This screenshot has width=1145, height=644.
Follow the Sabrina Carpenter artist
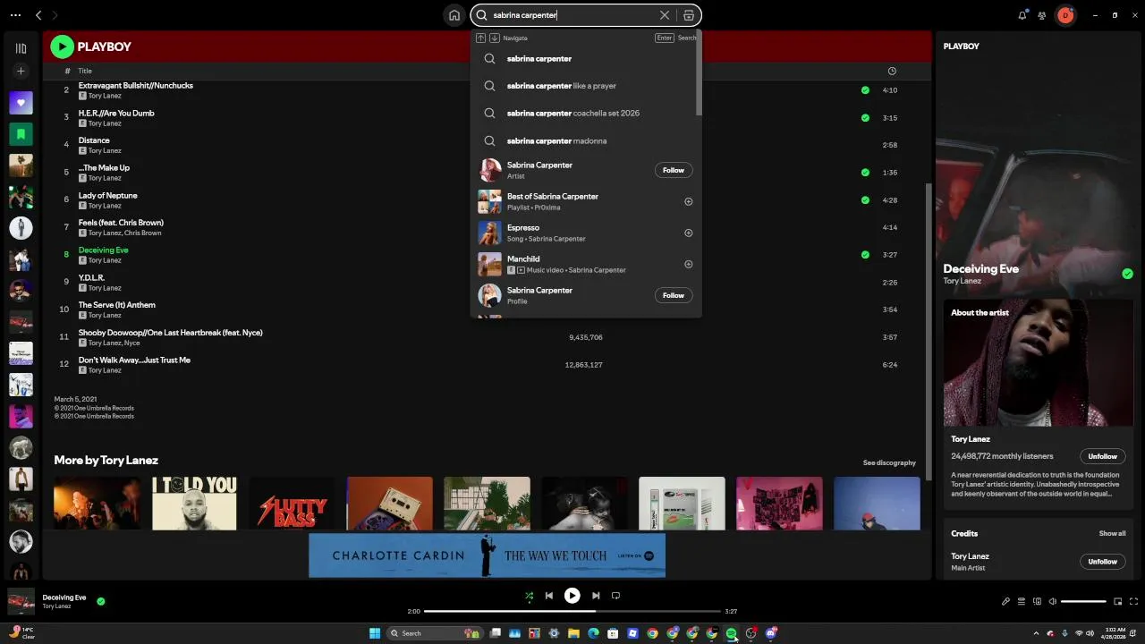[674, 170]
